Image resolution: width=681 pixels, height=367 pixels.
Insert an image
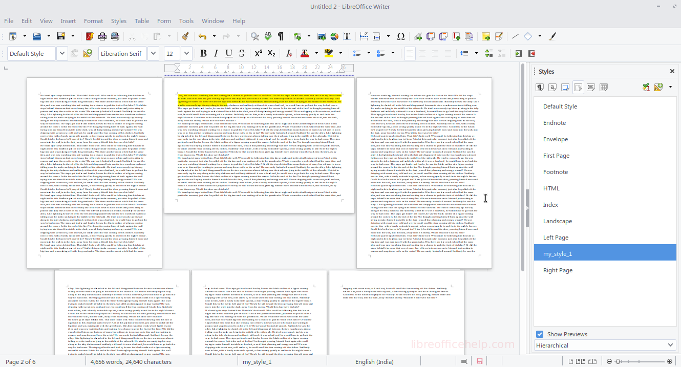pyautogui.click(x=322, y=36)
